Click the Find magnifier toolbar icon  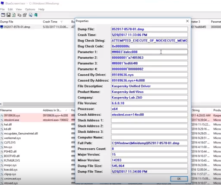coord(30,15)
